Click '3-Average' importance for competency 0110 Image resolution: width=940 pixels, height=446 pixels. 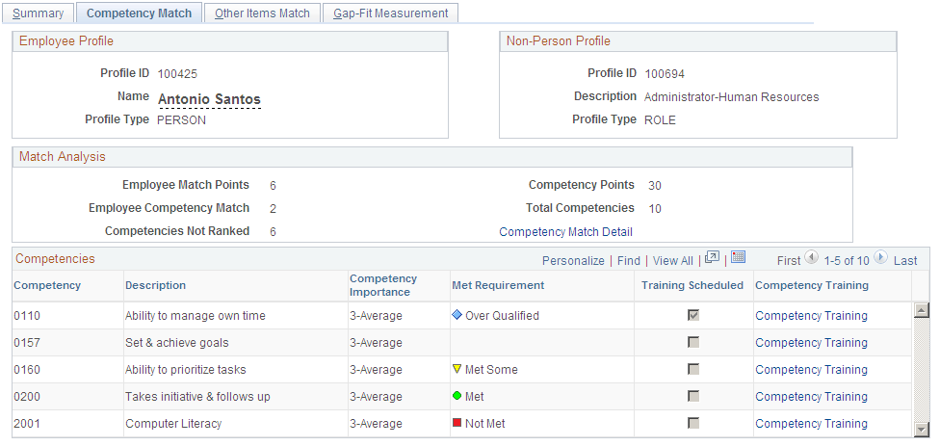point(376,315)
